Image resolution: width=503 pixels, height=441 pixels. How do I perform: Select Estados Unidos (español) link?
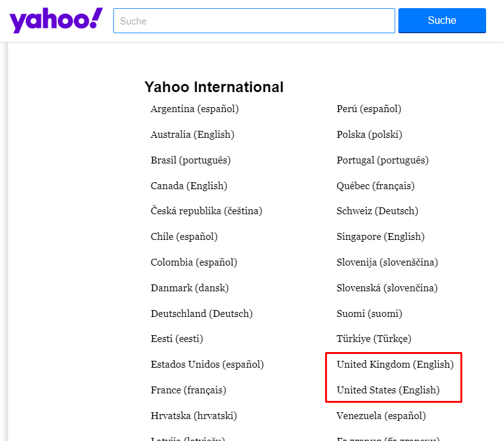click(207, 365)
